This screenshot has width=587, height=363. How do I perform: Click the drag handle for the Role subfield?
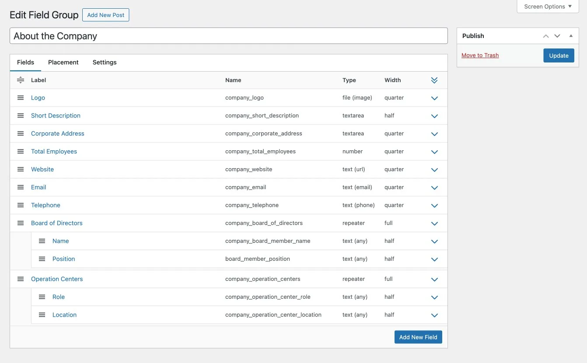tap(42, 297)
